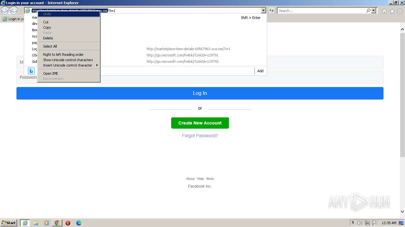The height and width of the screenshot is (227, 405).
Task: Select Right to left Reading order
Action: (69, 55)
